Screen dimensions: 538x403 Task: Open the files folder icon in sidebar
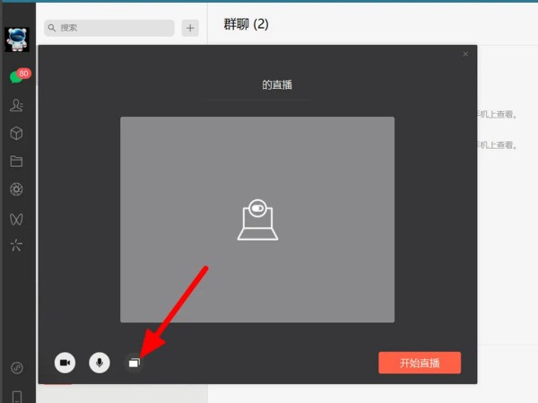click(16, 162)
